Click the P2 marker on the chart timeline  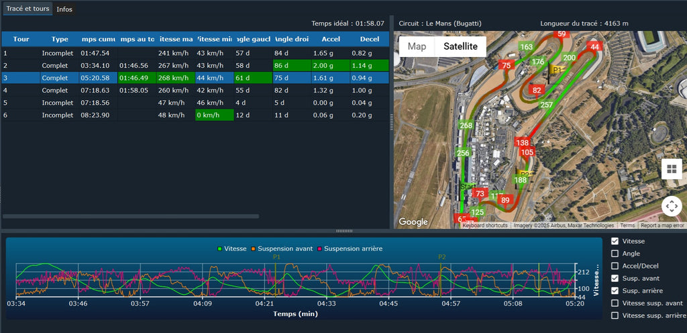coord(441,257)
